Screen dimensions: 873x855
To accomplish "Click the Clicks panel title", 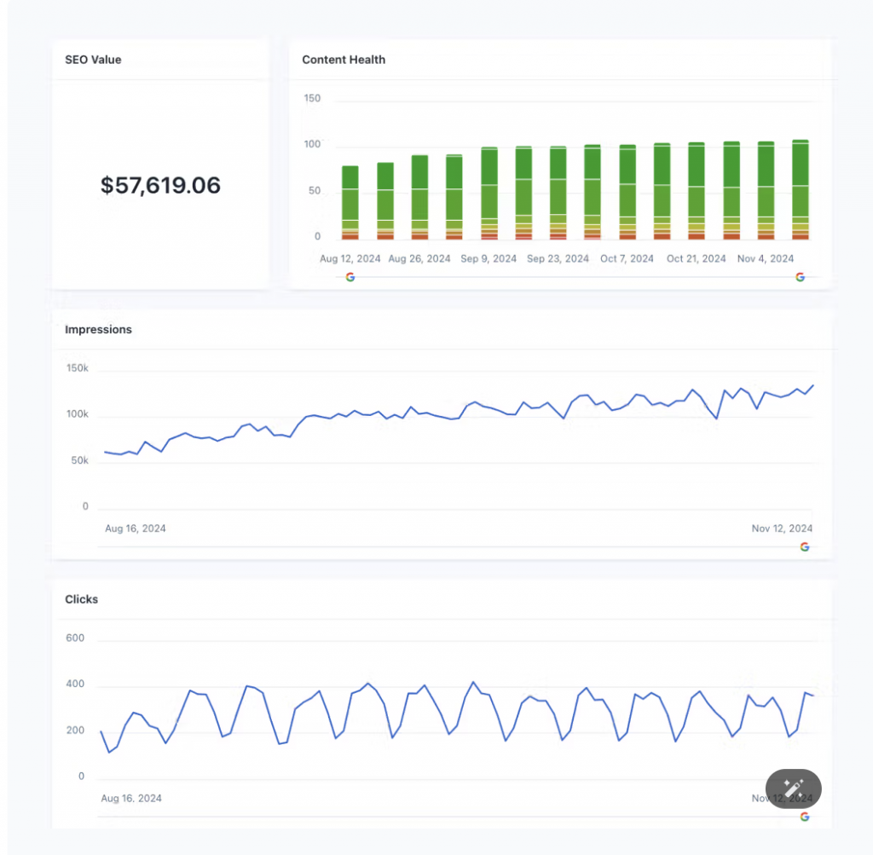I will (81, 599).
